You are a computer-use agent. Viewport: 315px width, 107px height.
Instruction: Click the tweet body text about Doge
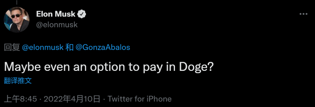pos(108,67)
